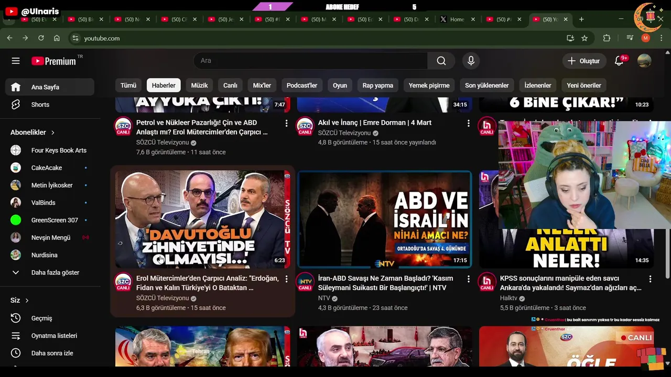Viewport: 671px width, 377px height.
Task: Open the Erol Mütercimler'den Çarpıcı Analiz title
Action: [208, 283]
